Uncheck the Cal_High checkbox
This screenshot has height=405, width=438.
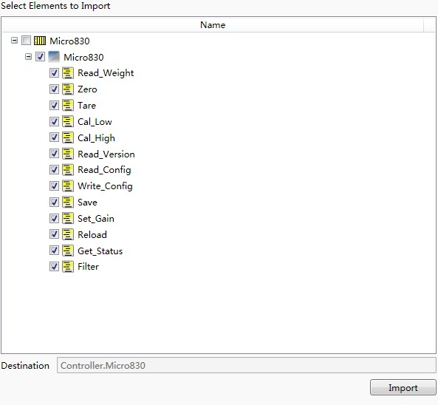pyautogui.click(x=54, y=137)
